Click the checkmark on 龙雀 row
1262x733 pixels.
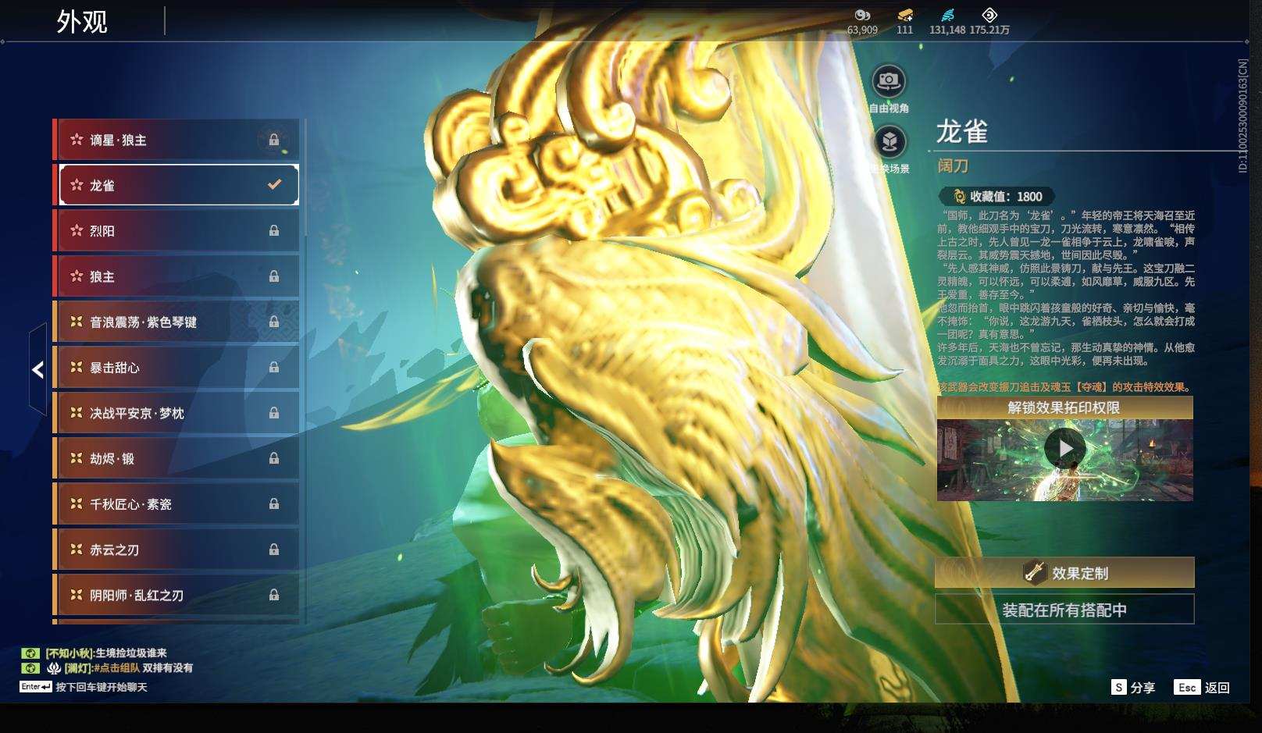[x=274, y=185]
